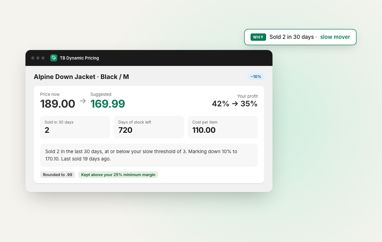Click the TB Dynamic Pricing price tag icon
Screen dimensions: 382x242
click(x=54, y=58)
